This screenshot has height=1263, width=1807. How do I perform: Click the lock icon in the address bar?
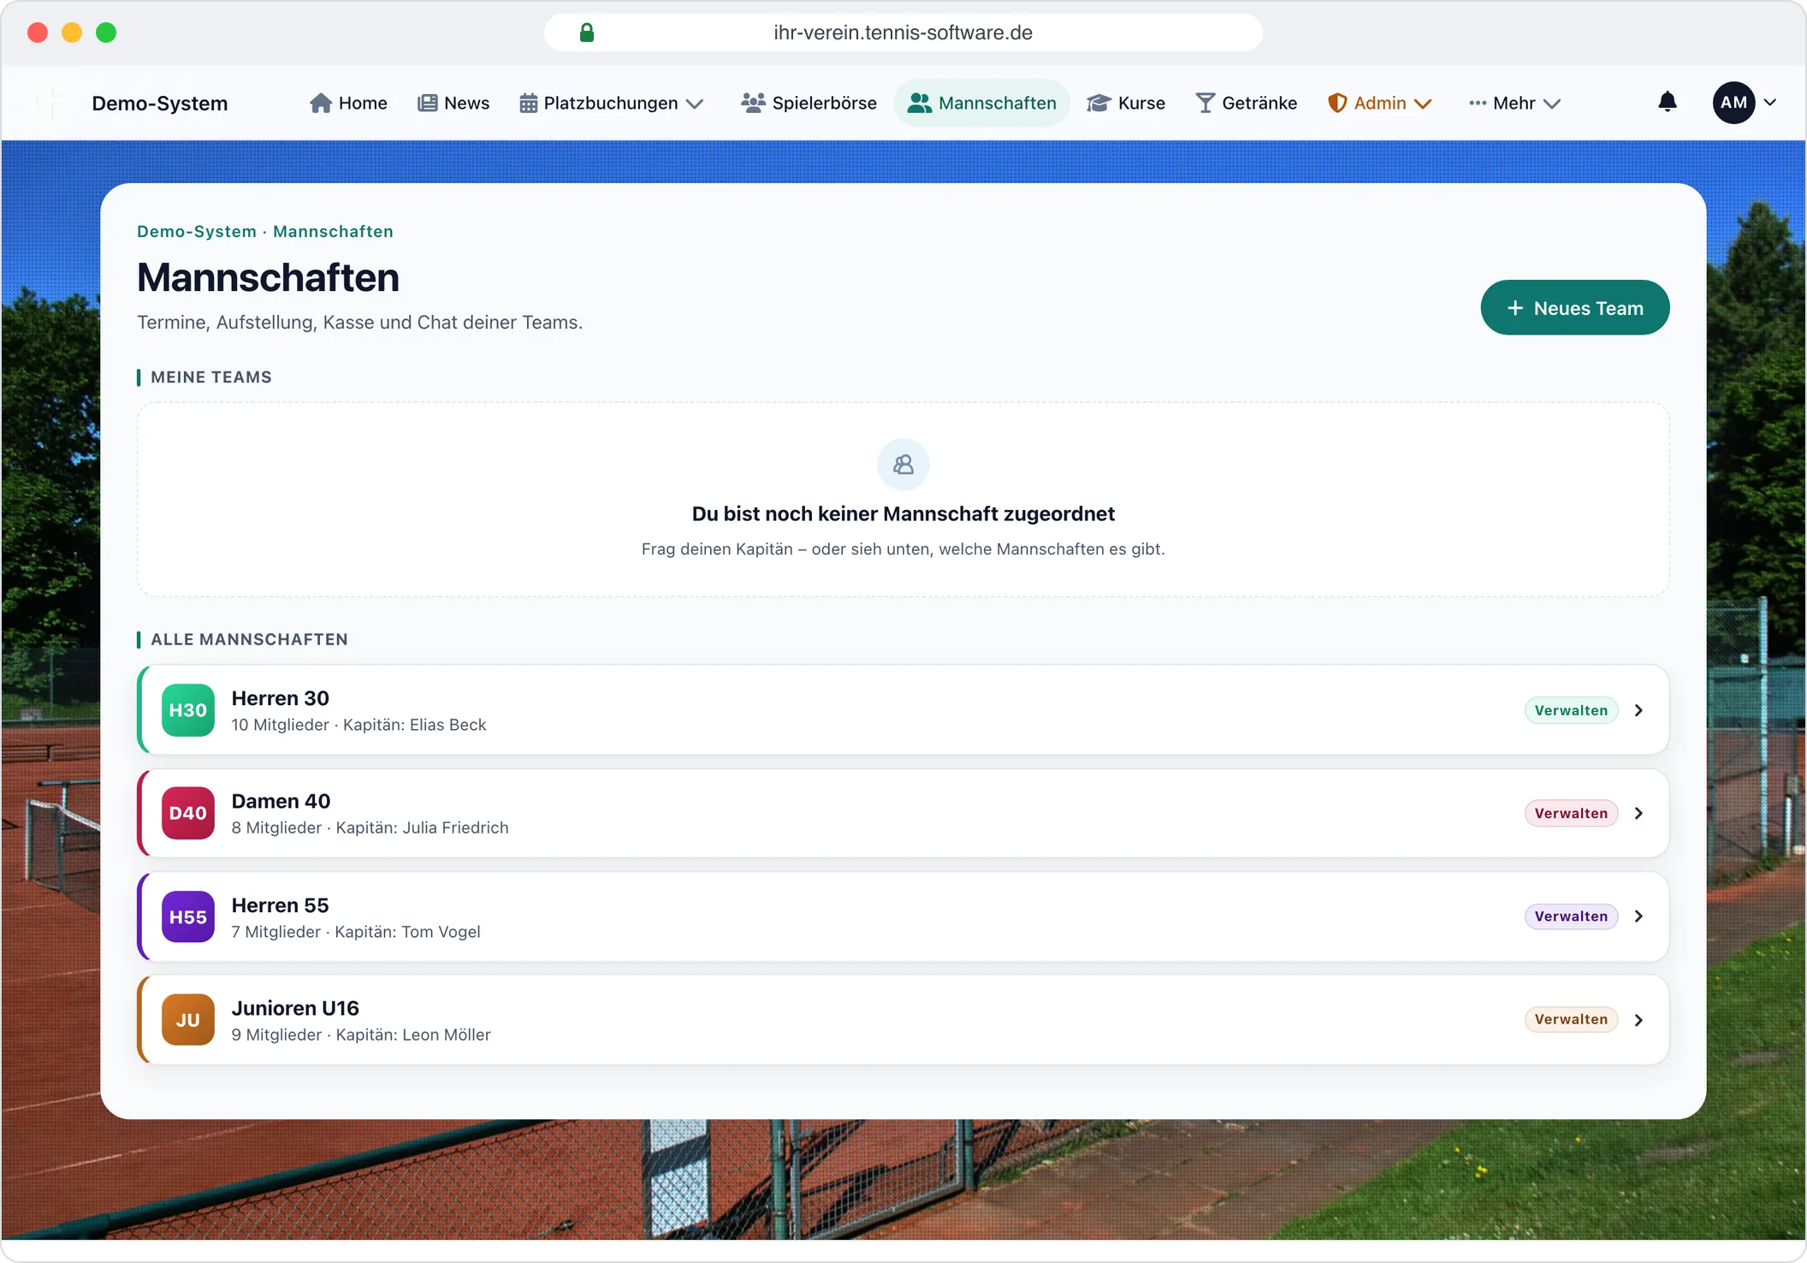click(587, 33)
